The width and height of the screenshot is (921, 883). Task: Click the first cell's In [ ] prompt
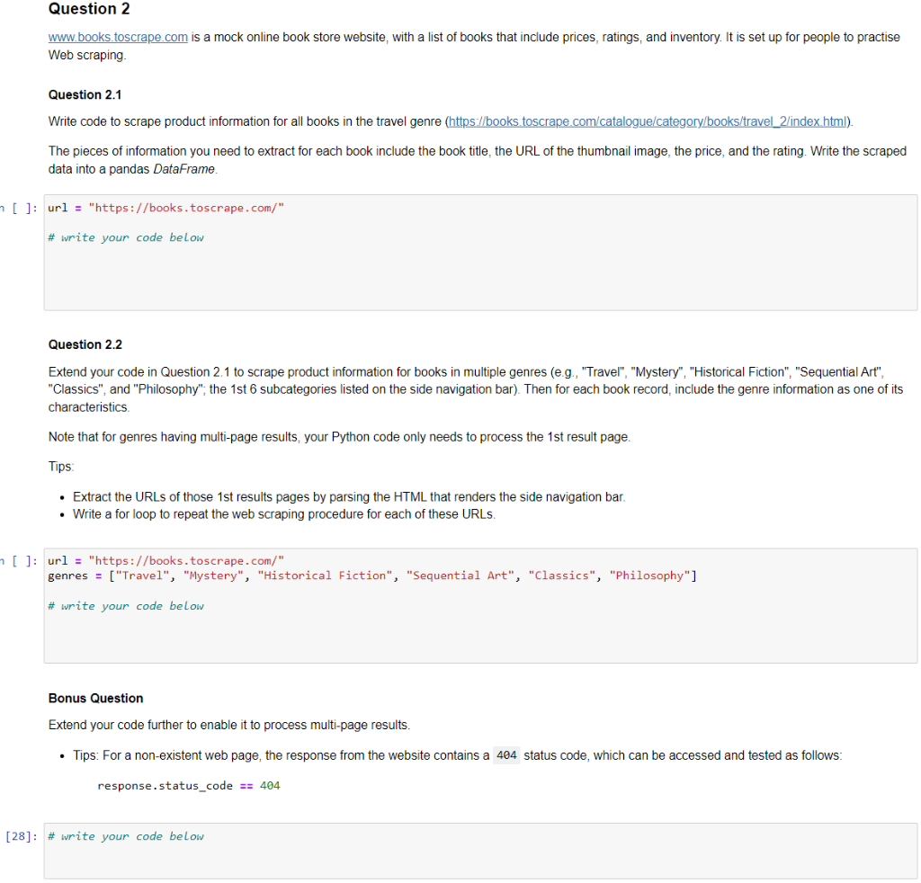pos(20,207)
